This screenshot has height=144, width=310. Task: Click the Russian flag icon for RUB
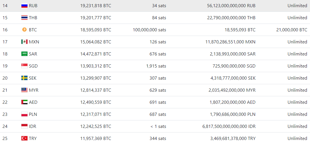pos(24,6)
